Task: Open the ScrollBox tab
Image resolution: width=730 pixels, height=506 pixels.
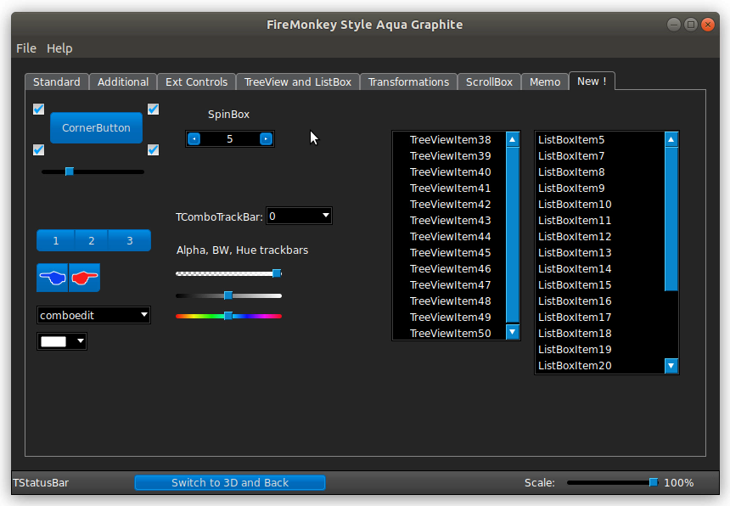Action: point(489,82)
